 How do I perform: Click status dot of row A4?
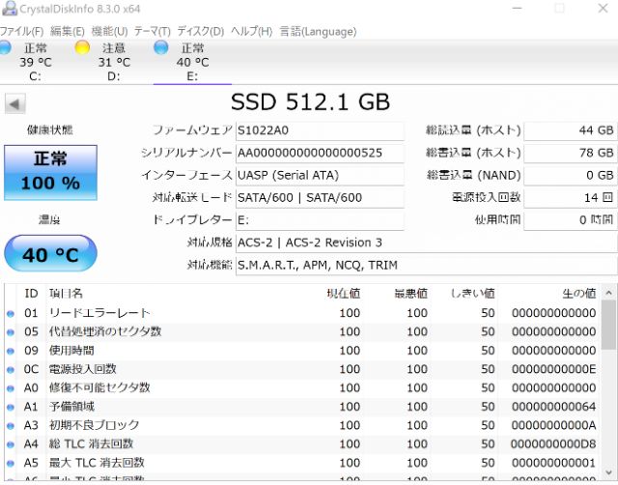point(11,444)
